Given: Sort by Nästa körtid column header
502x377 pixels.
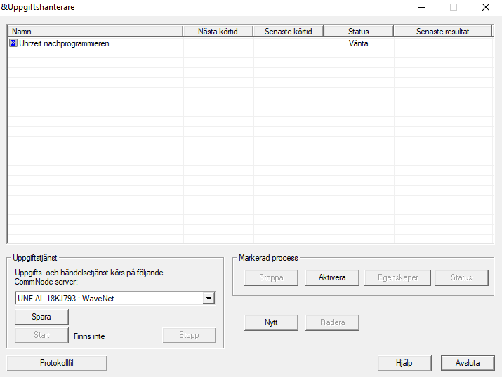Looking at the screenshot, I should pos(218,32).
